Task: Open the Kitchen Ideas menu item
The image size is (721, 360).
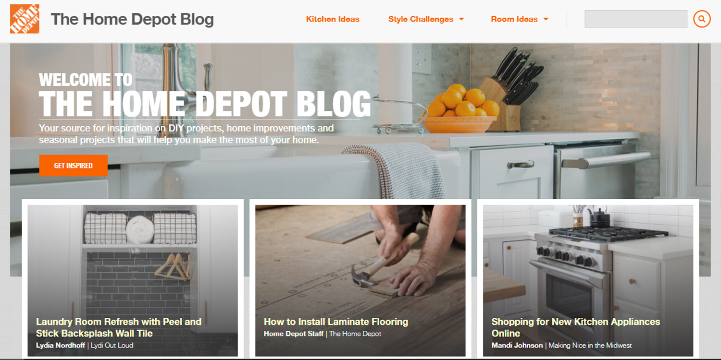Action: (333, 19)
